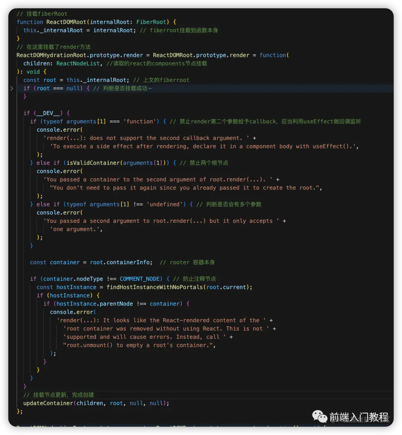Click the comment "// 判断是否会有多个参数"

click(229, 204)
